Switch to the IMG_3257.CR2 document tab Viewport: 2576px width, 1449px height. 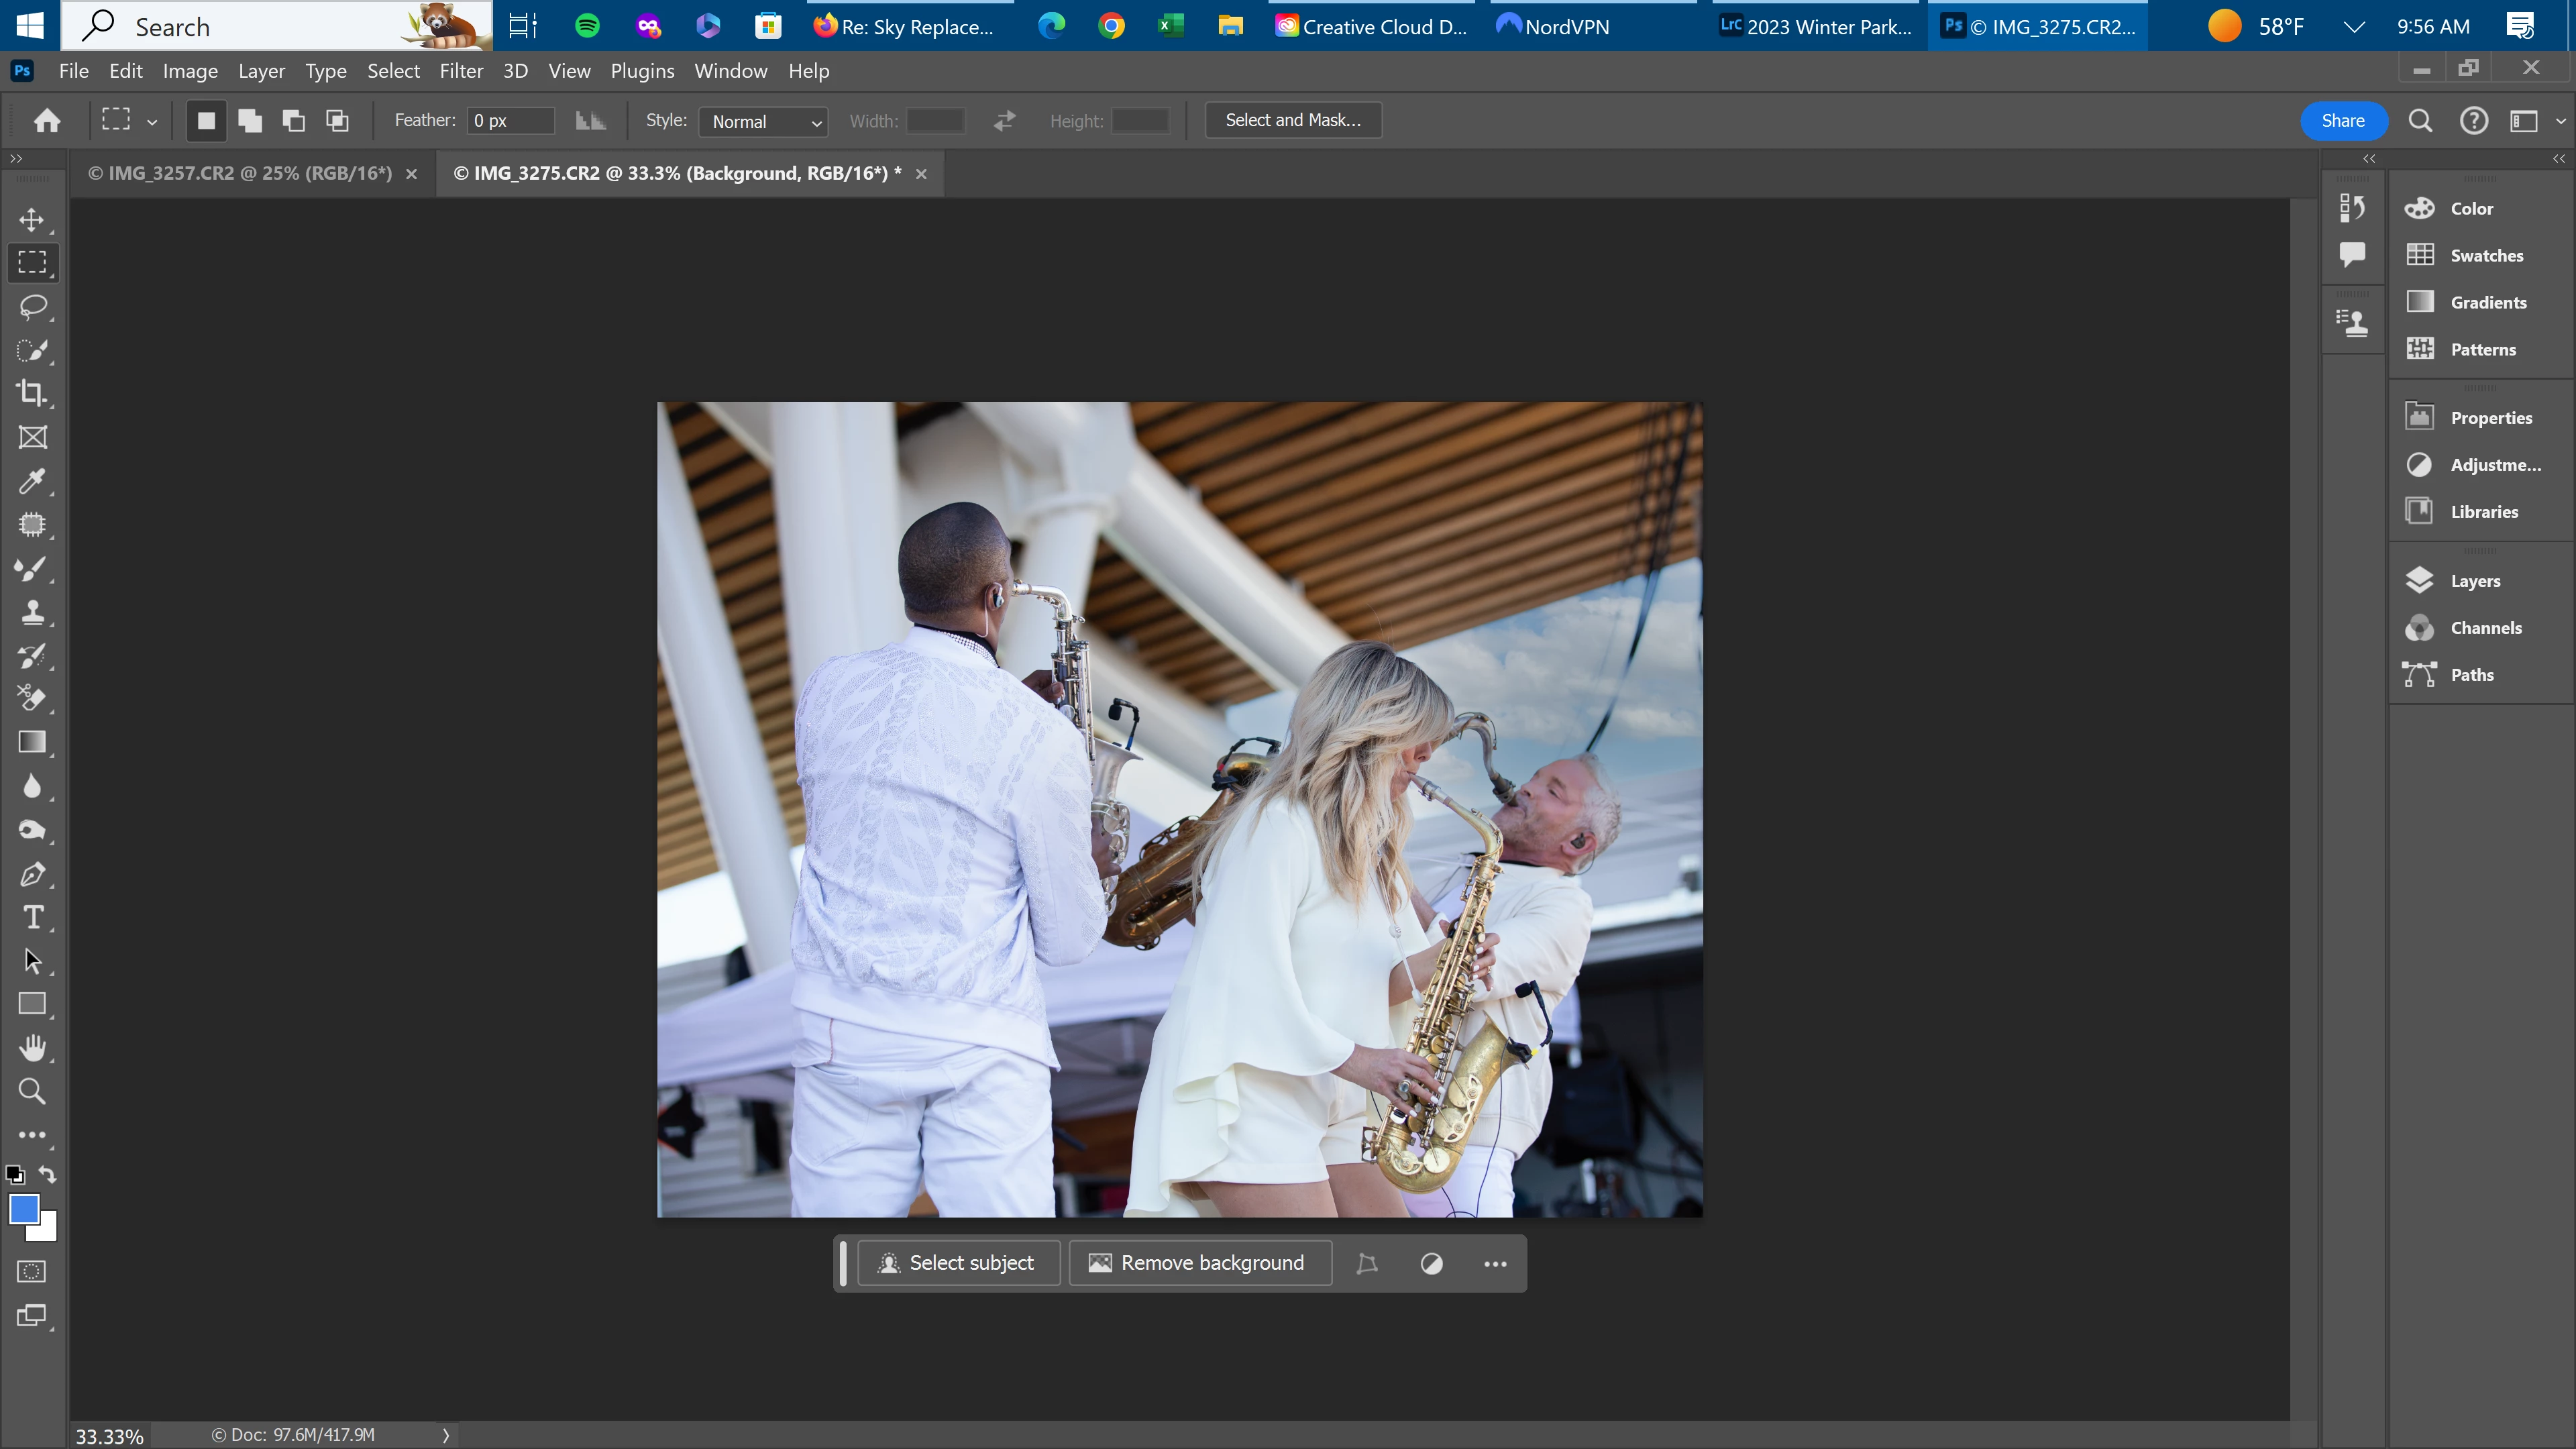click(x=240, y=173)
